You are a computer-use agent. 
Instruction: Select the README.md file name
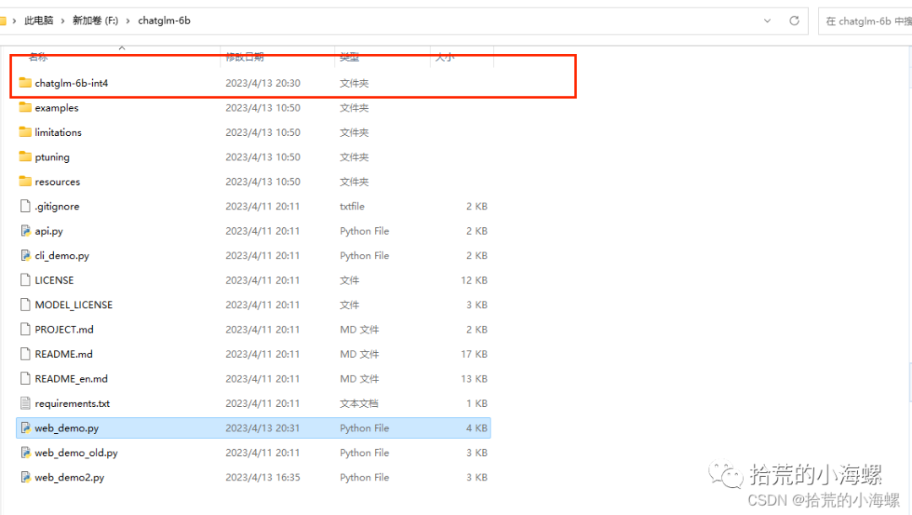point(64,354)
